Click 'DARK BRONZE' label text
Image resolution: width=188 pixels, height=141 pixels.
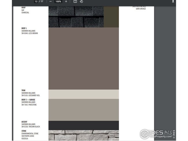point(141,9)
